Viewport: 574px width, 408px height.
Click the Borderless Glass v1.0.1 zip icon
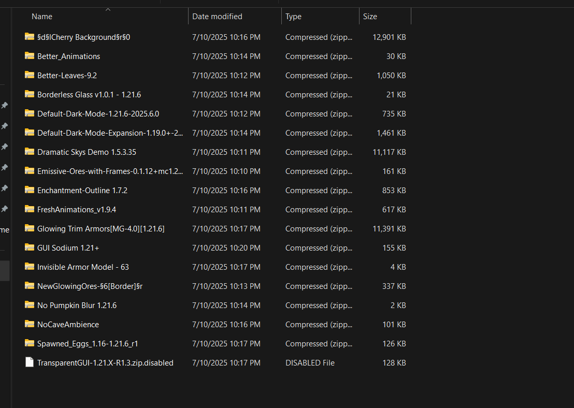[x=30, y=94]
